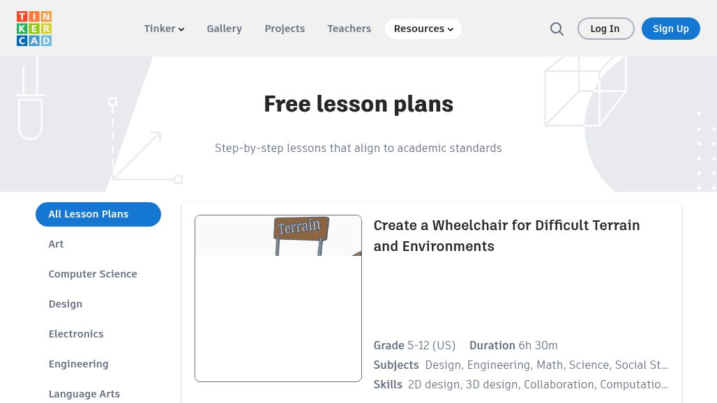The image size is (717, 403).
Task: Open the wheelchair lesson thumbnail image
Action: (278, 298)
